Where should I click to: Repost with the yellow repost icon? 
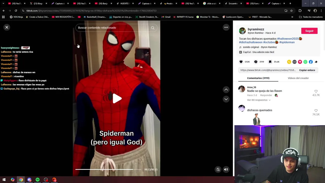(289, 62)
